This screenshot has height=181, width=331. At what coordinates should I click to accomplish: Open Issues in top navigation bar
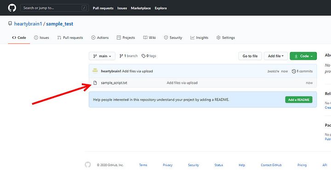122,8
